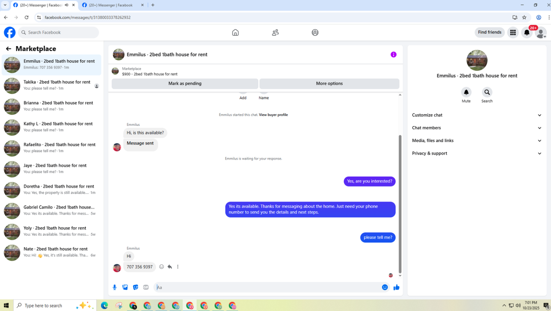The image size is (551, 311).
Task: Open the Rafaelito conversation
Action: (x=52, y=148)
